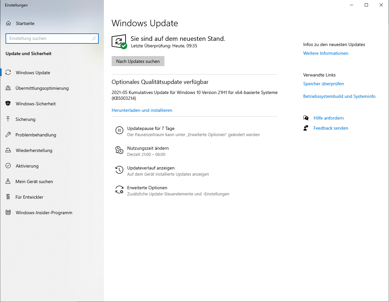This screenshot has width=389, height=302.
Task: Focus the Einstellung suchen search field
Action: [x=52, y=39]
